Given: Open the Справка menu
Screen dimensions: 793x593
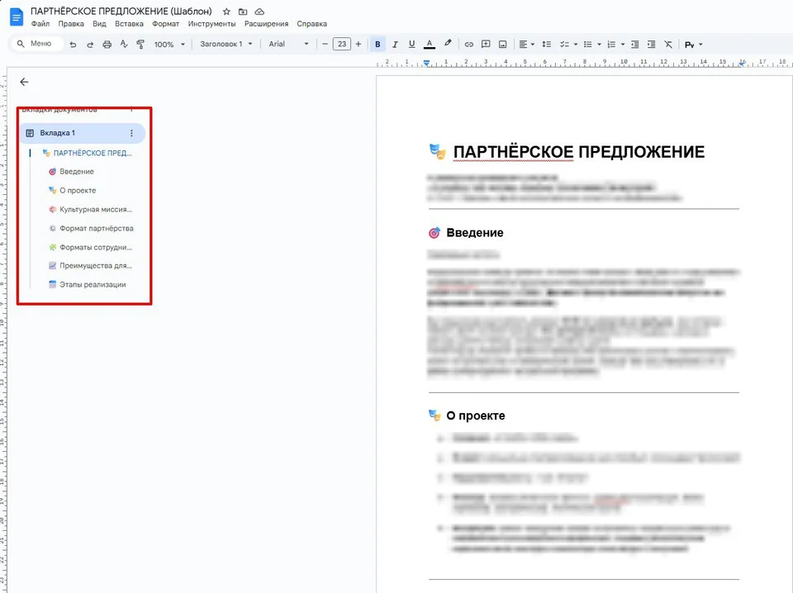Looking at the screenshot, I should [x=311, y=24].
